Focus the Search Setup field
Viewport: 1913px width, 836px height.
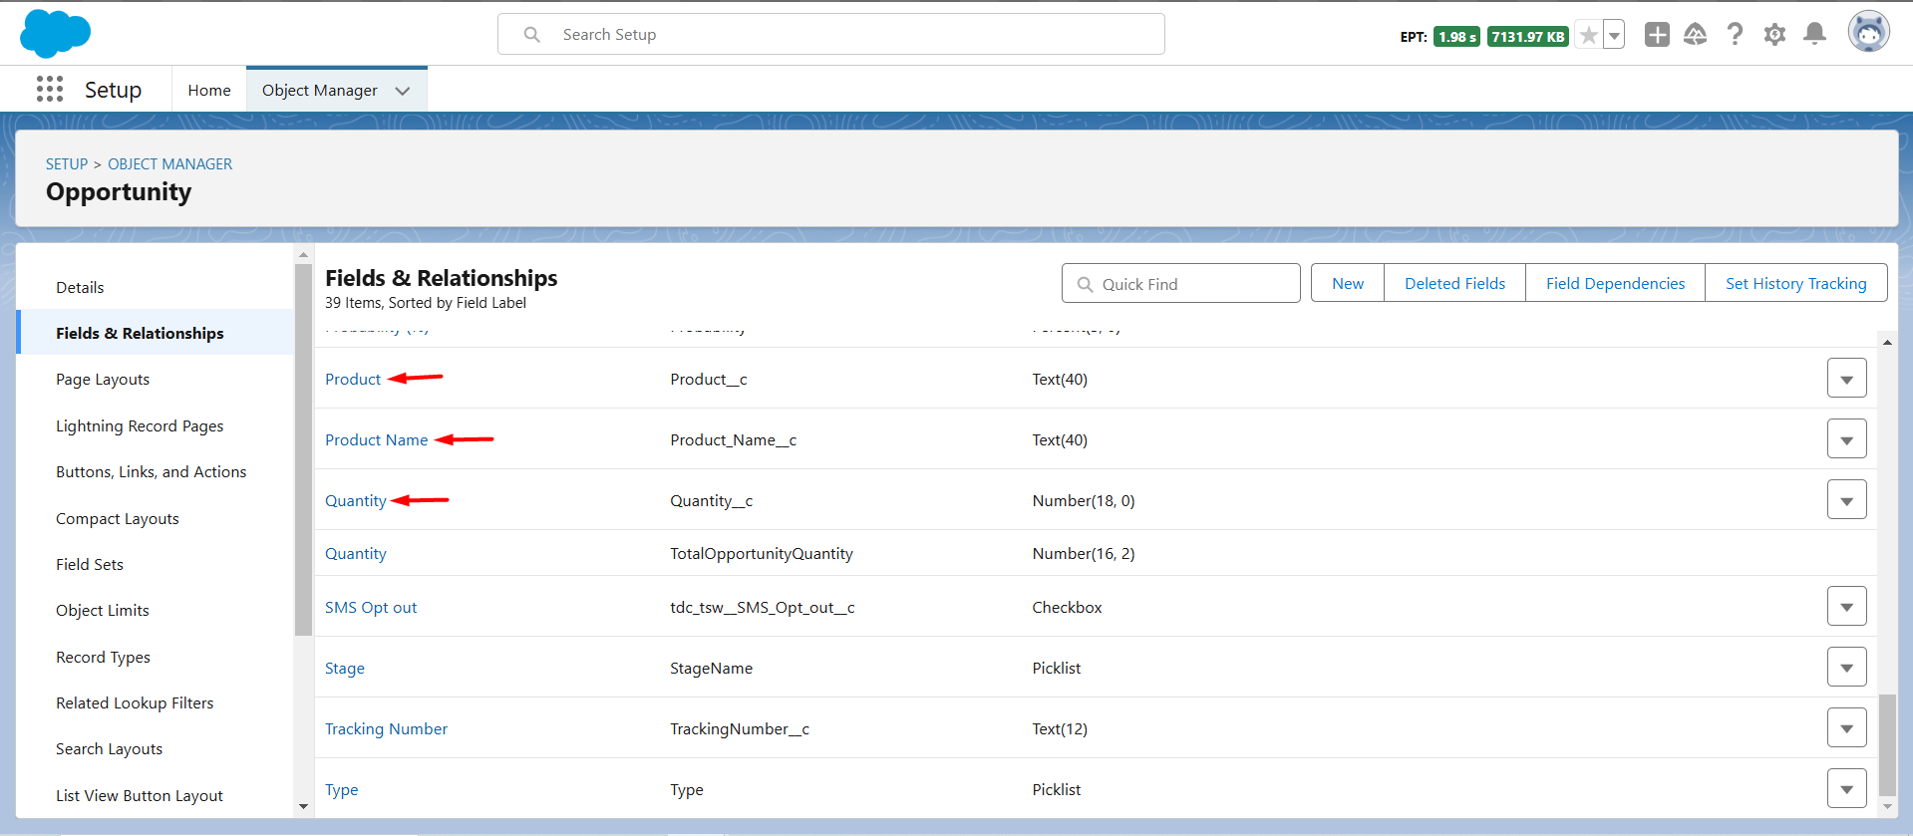click(x=831, y=35)
